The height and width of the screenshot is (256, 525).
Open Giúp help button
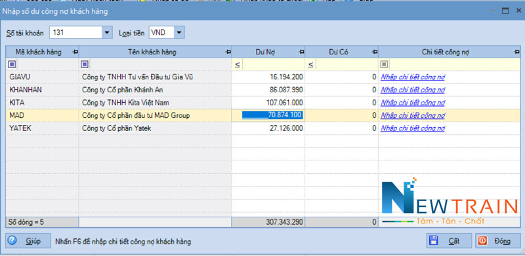[28, 241]
